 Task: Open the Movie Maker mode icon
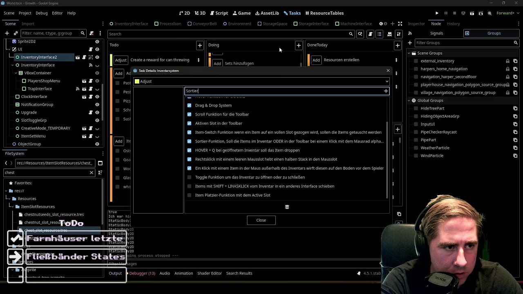pos(489,13)
